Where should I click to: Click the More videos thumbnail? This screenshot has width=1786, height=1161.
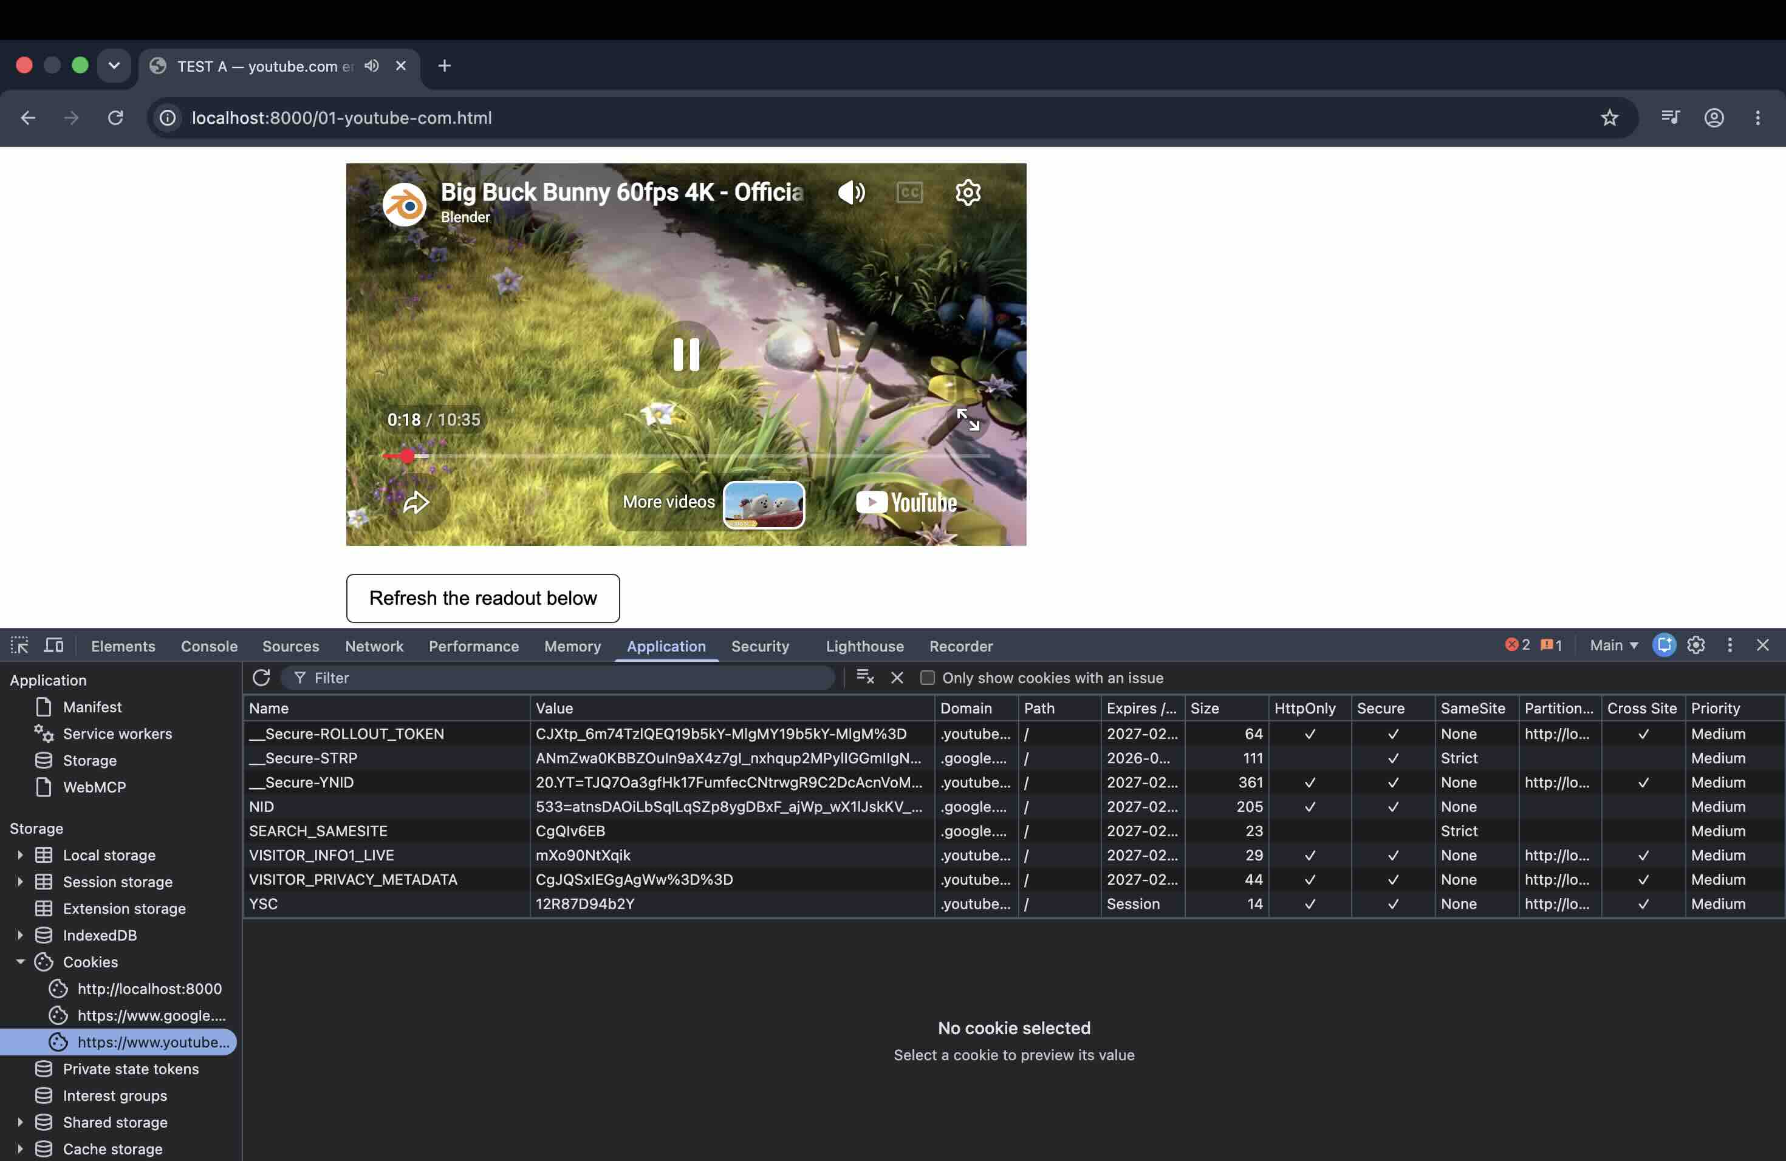coord(764,505)
